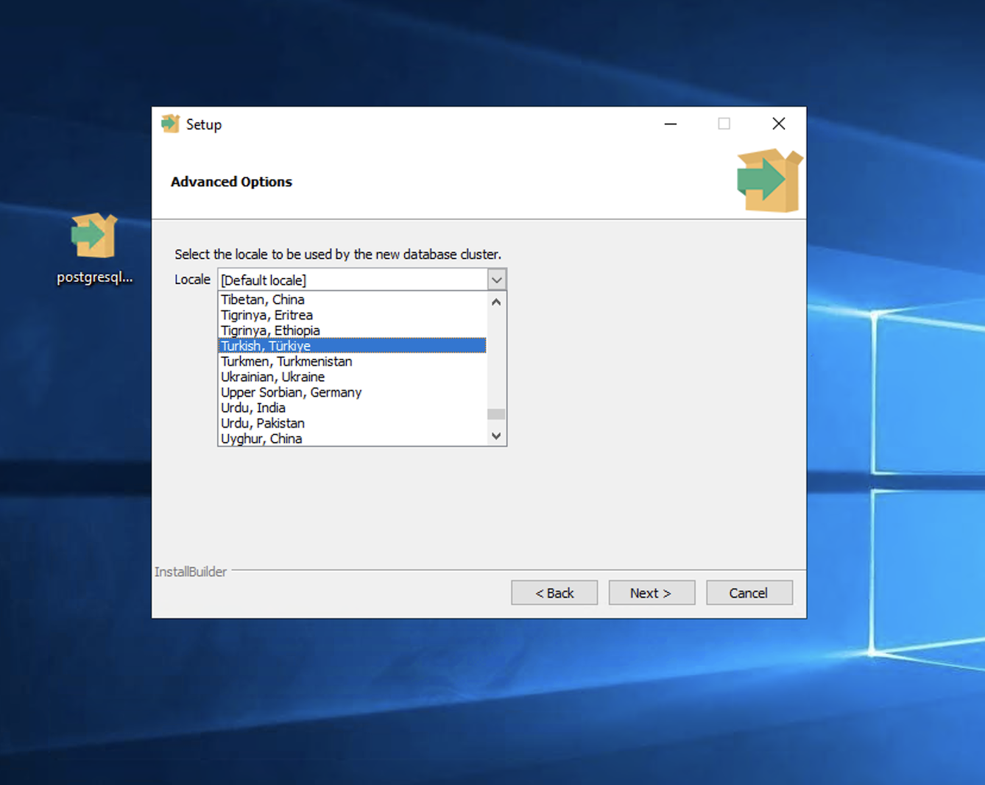Pick the highlighted Turkish, Türkiye option
Image resolution: width=985 pixels, height=785 pixels.
point(266,346)
